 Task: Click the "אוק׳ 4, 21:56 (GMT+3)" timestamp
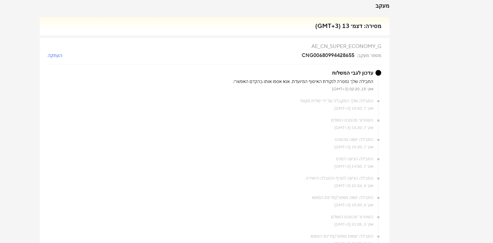pos(354,186)
